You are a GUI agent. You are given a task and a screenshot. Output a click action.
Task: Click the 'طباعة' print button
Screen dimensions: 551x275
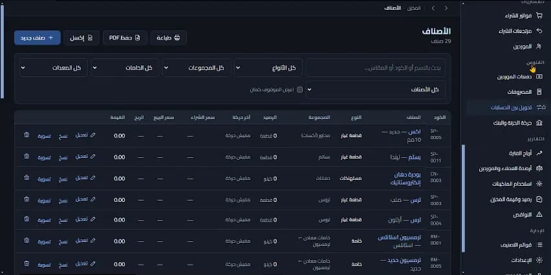(168, 38)
